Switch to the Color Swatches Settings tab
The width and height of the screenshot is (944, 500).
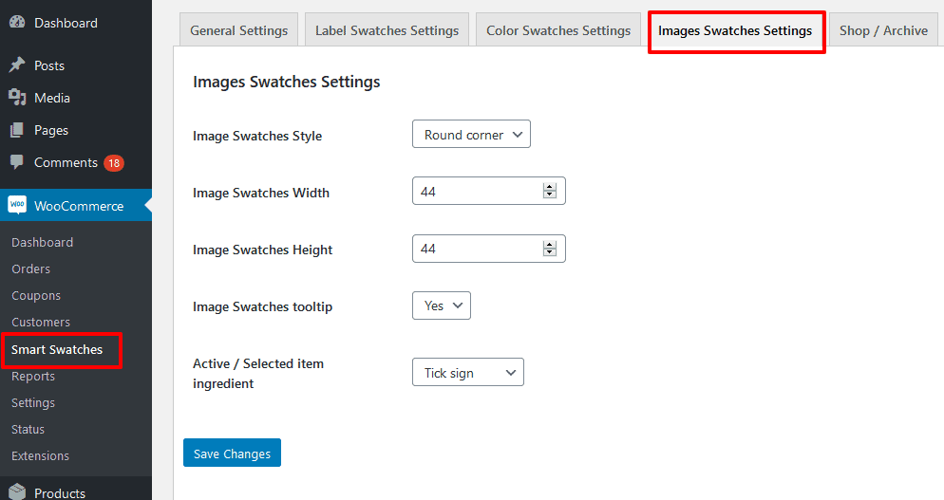coord(558,30)
